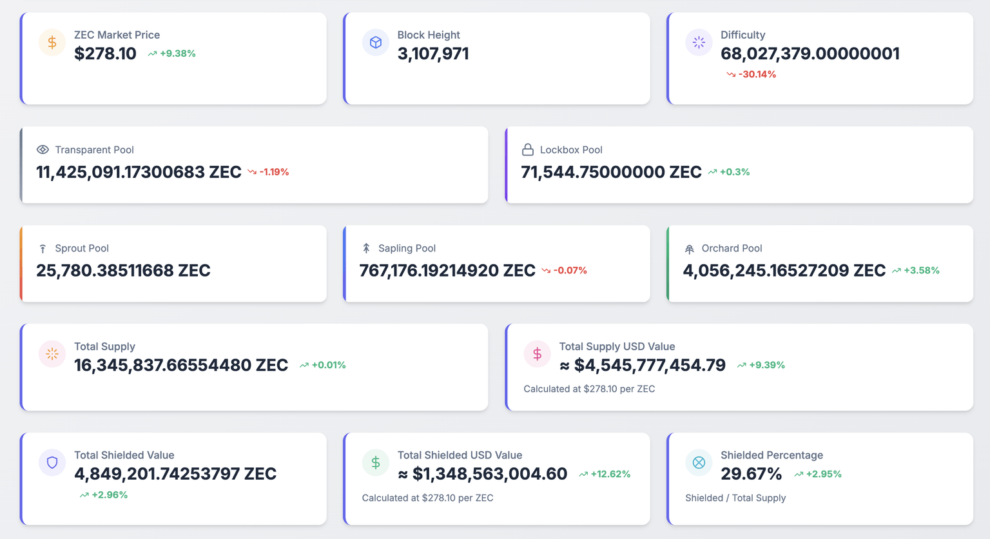Select the crossed-circle icon on Shielded Percentage card
This screenshot has width=990, height=539.
(699, 462)
